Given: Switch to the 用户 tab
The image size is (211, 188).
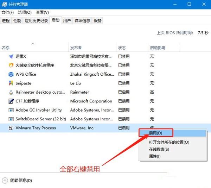Looking at the screenshot, I should 67,21.
